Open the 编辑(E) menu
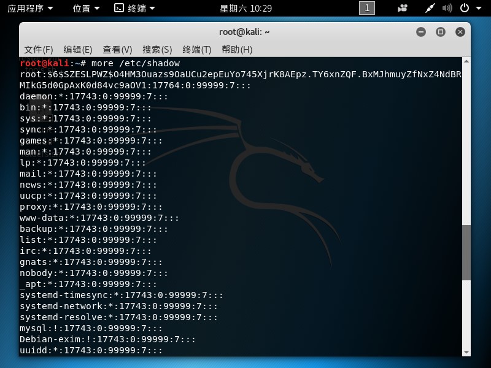This screenshot has width=491, height=368. coord(78,50)
